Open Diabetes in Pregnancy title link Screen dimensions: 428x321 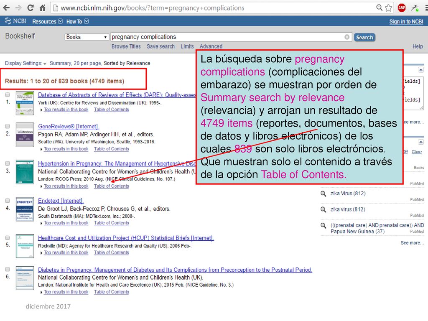click(x=175, y=270)
